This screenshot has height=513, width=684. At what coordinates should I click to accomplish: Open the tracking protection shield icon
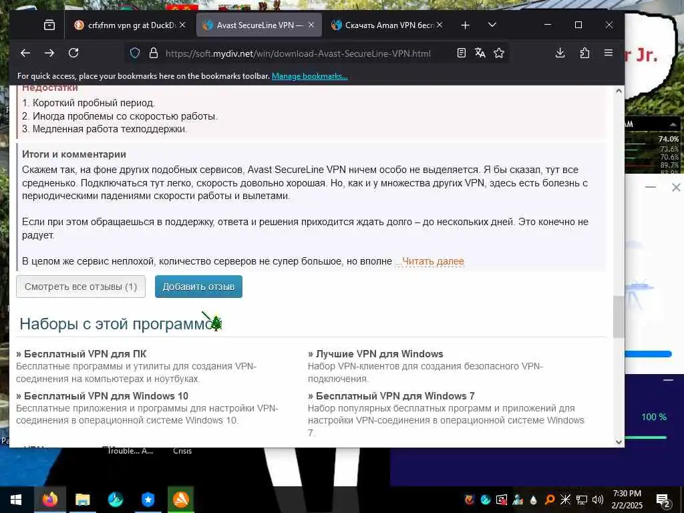[135, 53]
